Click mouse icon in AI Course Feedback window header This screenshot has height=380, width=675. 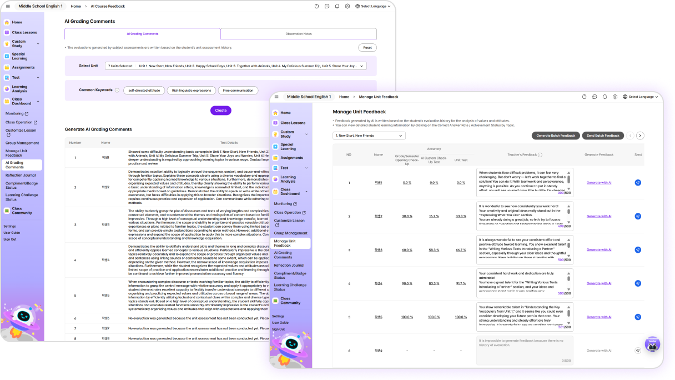tap(317, 6)
